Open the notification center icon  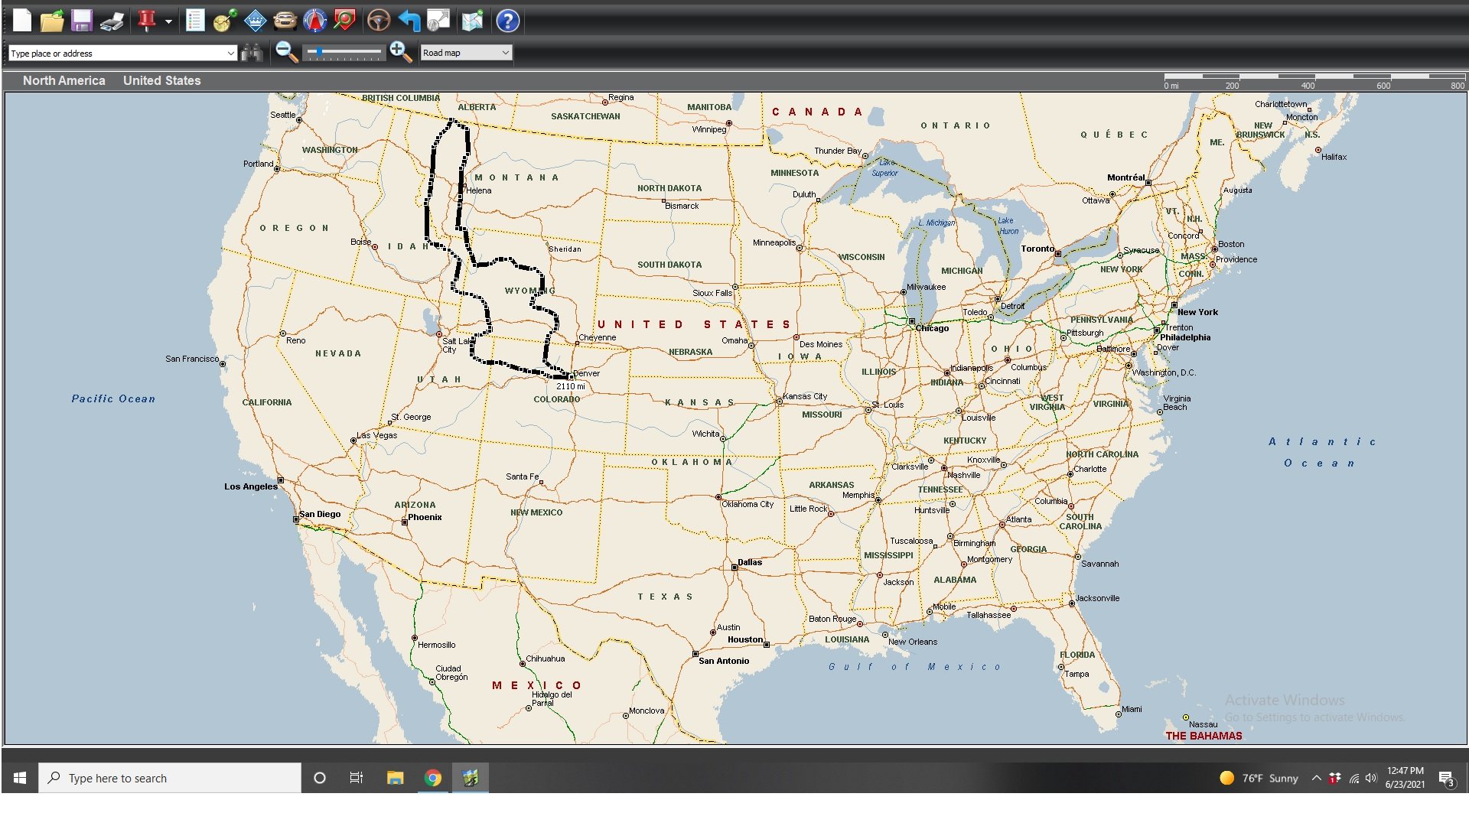click(1446, 779)
